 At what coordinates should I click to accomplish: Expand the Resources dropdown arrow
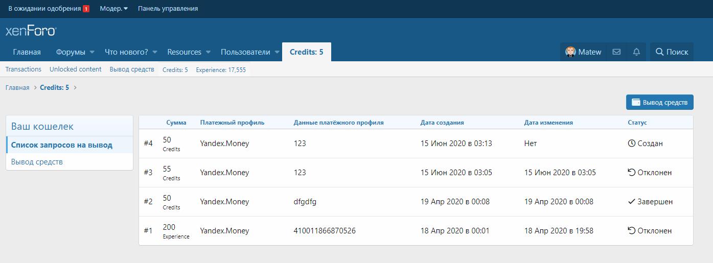click(x=208, y=52)
